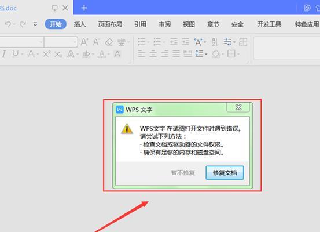Click the text highlight color icon

tap(86, 54)
